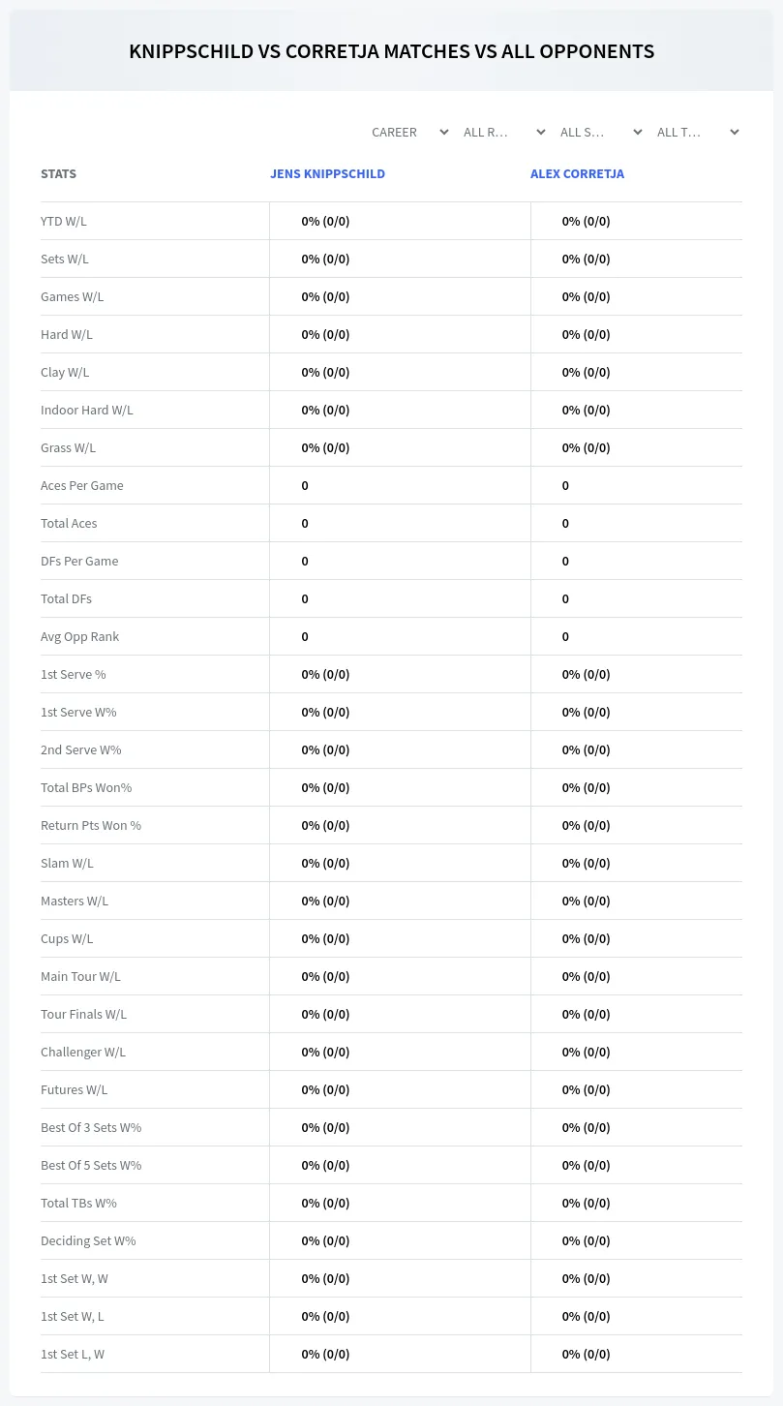Open the CAREER period dropdown
The width and height of the screenshot is (783, 1406).
tap(408, 132)
